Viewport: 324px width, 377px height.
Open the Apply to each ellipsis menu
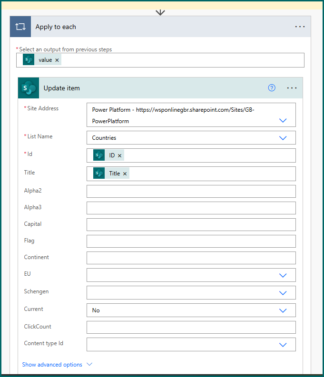click(x=300, y=27)
